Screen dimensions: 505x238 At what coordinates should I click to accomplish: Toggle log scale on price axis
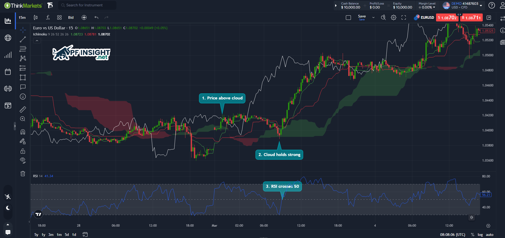(x=480, y=235)
